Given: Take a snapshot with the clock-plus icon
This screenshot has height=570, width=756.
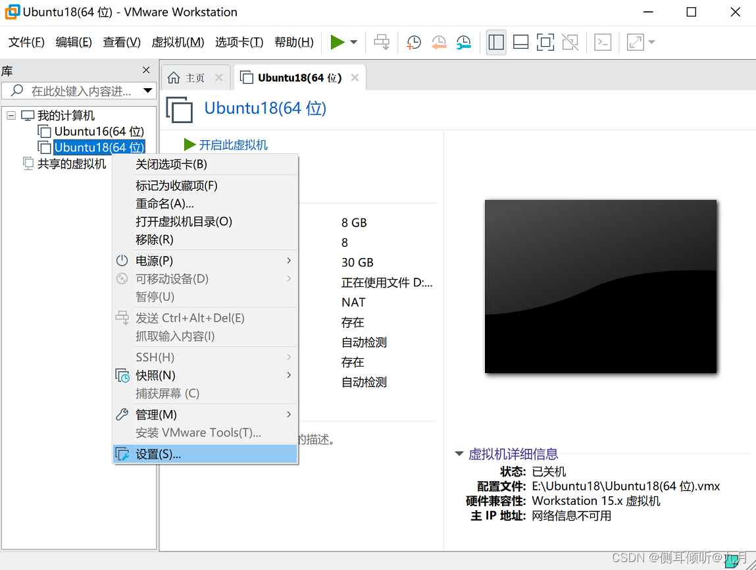Looking at the screenshot, I should point(413,42).
